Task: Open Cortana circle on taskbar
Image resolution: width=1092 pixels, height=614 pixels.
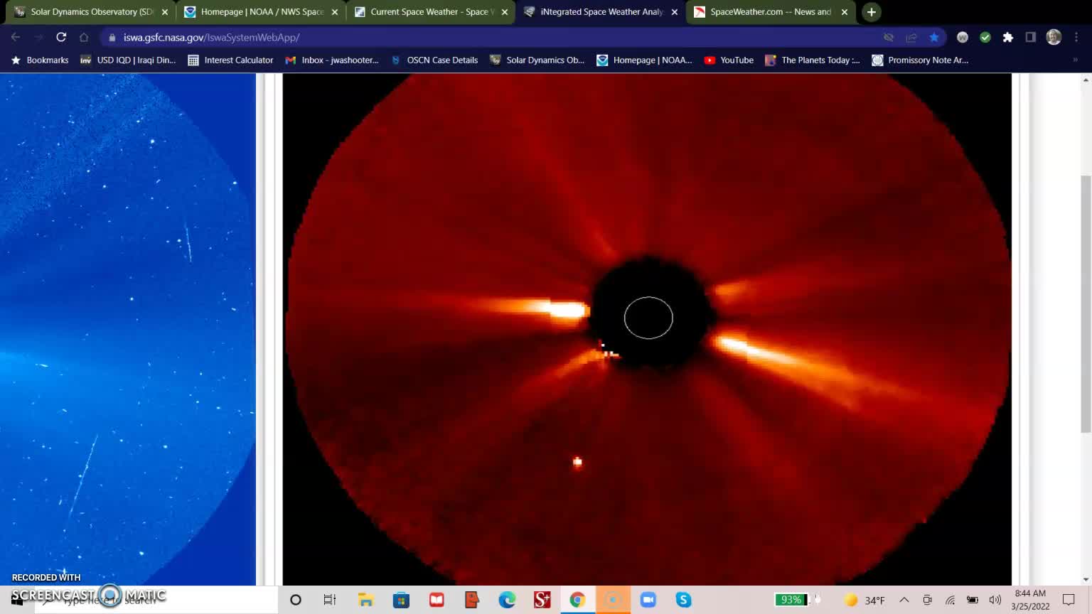Action: coord(296,600)
